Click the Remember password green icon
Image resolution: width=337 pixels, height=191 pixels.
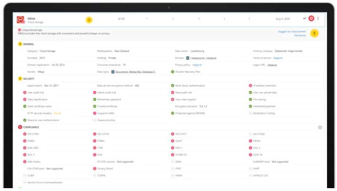95,100
